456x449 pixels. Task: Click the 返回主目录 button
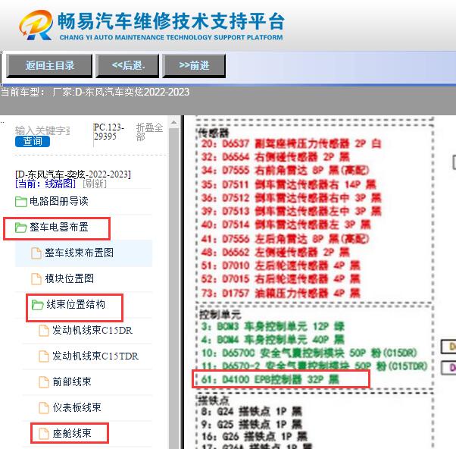(49, 66)
